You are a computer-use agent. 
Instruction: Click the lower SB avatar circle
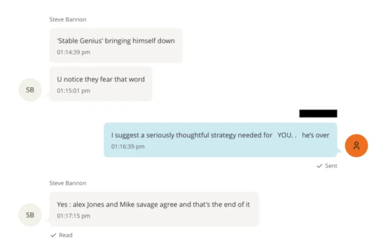coord(30,215)
